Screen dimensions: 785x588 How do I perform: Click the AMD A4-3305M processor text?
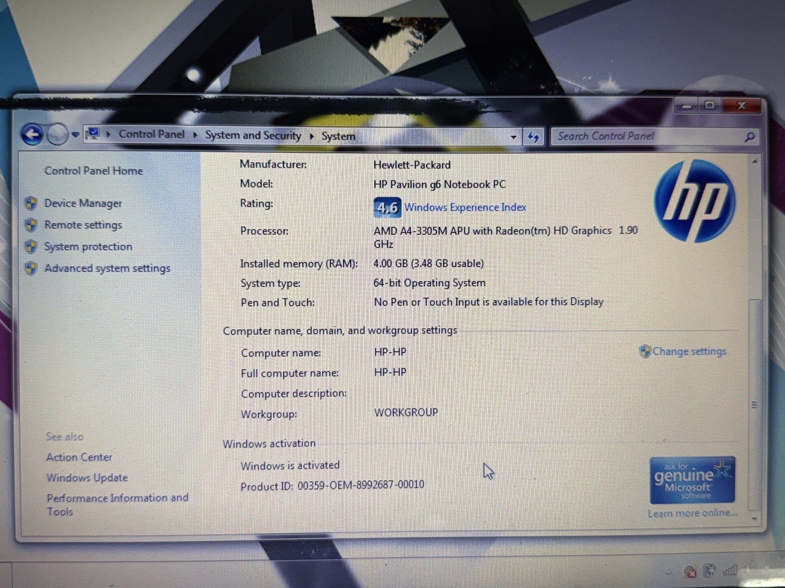click(505, 237)
